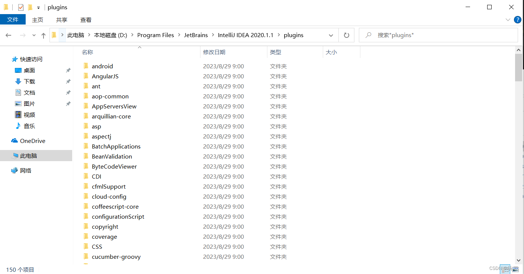Click the asp folder icon
Screen dimensions: 524x274
[x=86, y=126]
